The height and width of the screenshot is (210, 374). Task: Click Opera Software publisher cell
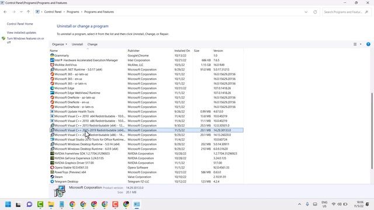tap(138, 167)
